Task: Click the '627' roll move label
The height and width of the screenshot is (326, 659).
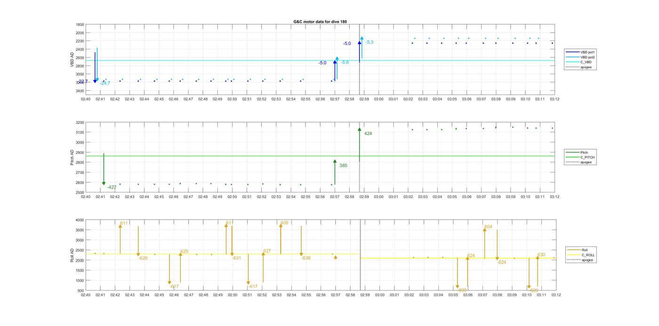Action: tap(267, 251)
